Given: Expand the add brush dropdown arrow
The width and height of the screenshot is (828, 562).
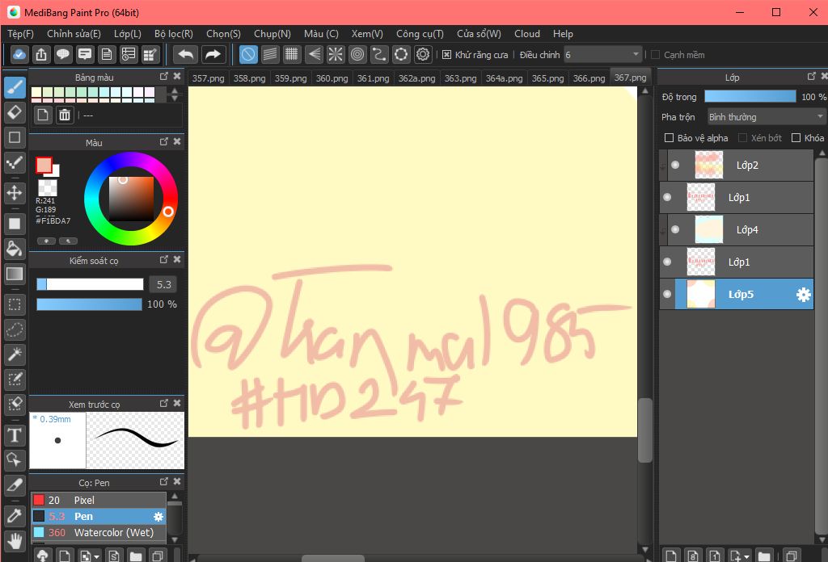Looking at the screenshot, I should click(x=97, y=556).
